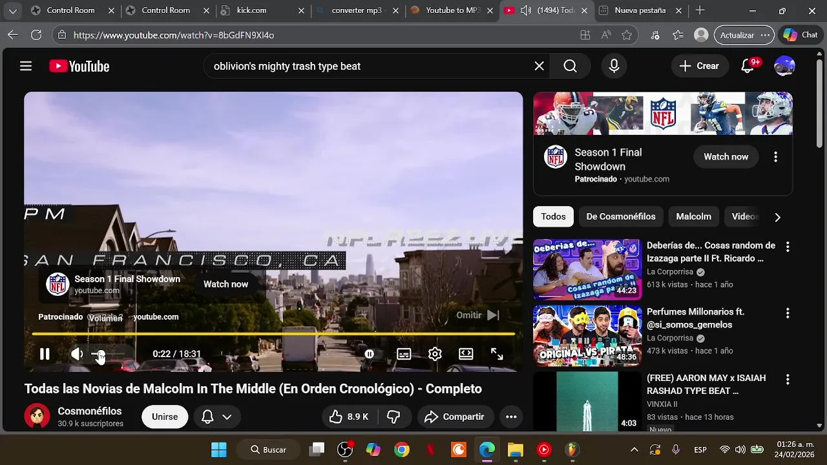This screenshot has width=827, height=465.
Task: Like the video with 8.9 K
Action: 349,417
